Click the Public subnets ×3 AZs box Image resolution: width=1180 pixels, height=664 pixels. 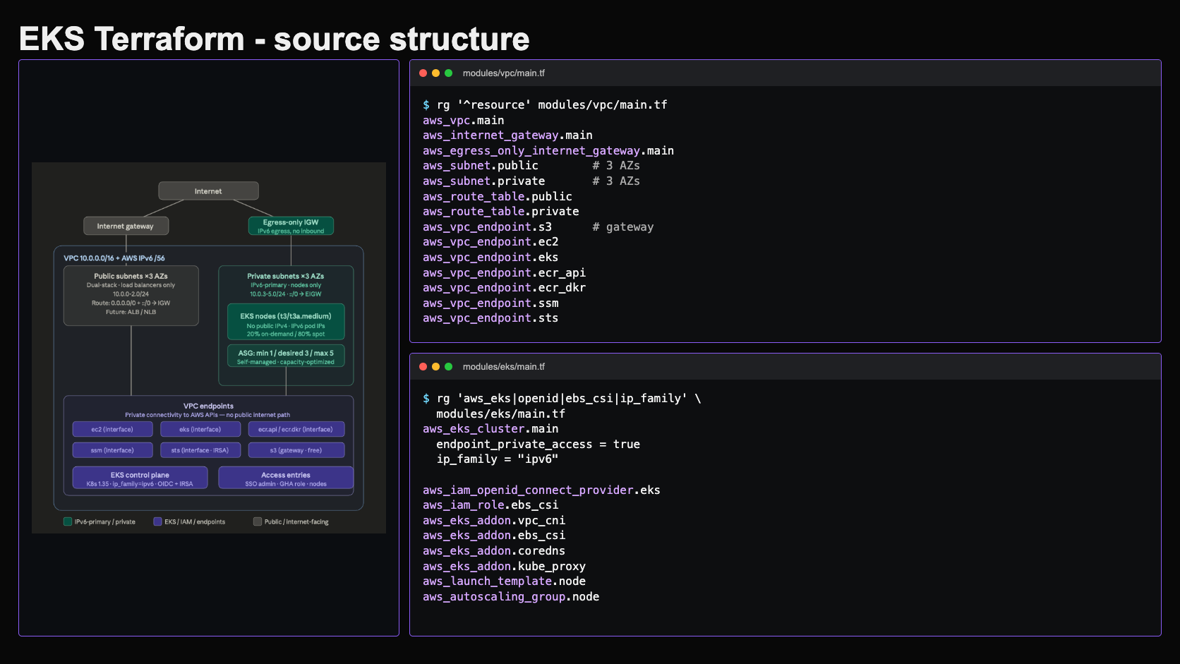tap(131, 295)
